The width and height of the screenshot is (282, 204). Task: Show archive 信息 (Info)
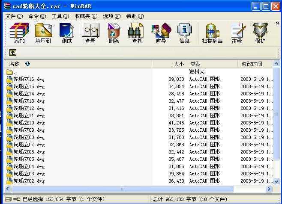pyautogui.click(x=185, y=33)
